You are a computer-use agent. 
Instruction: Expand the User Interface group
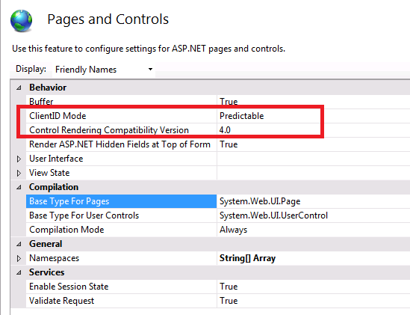coord(19,159)
